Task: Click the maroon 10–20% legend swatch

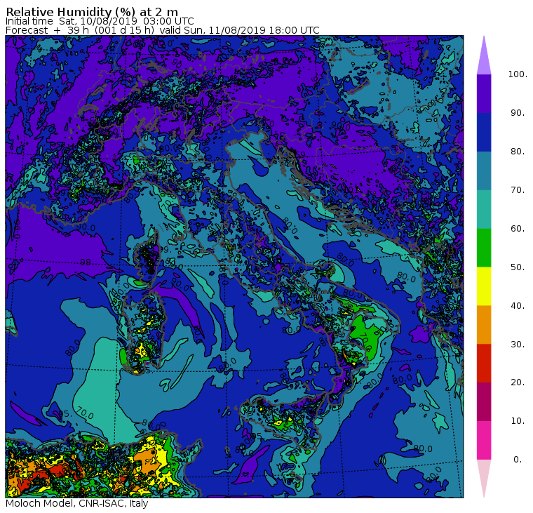Action: pos(484,401)
